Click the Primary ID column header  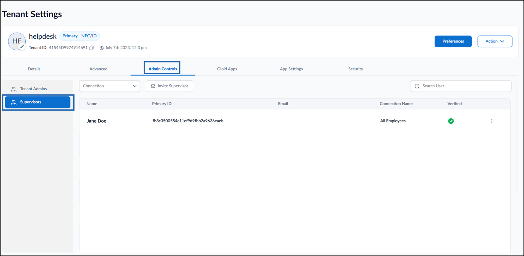162,104
